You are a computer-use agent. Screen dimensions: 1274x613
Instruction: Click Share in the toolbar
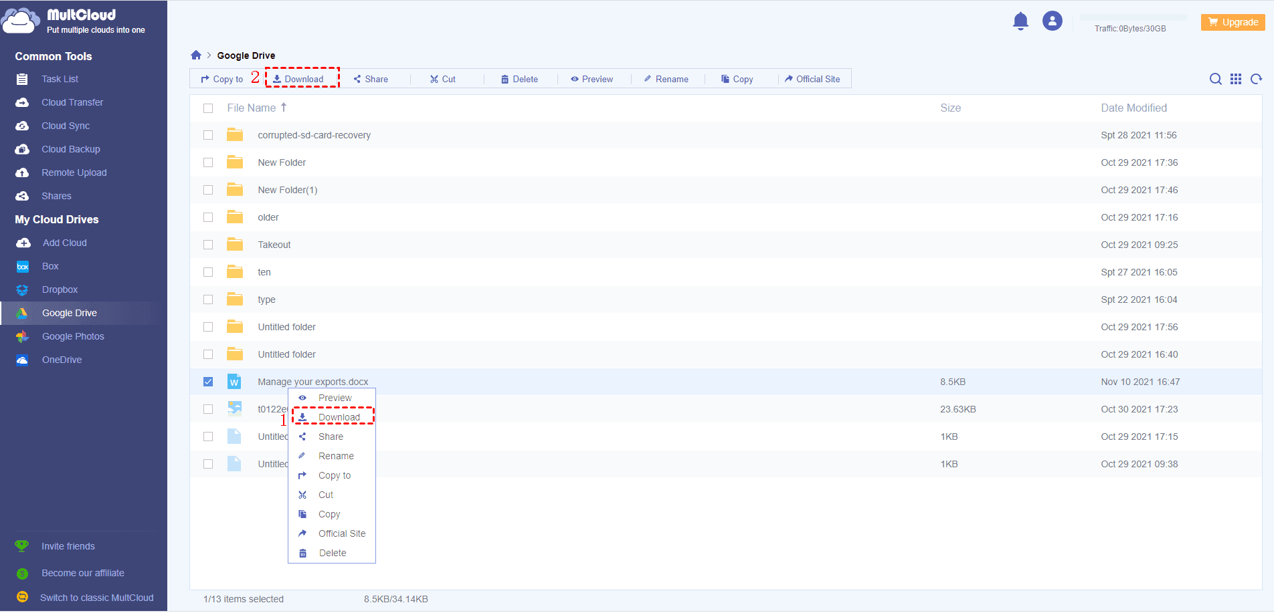click(371, 79)
